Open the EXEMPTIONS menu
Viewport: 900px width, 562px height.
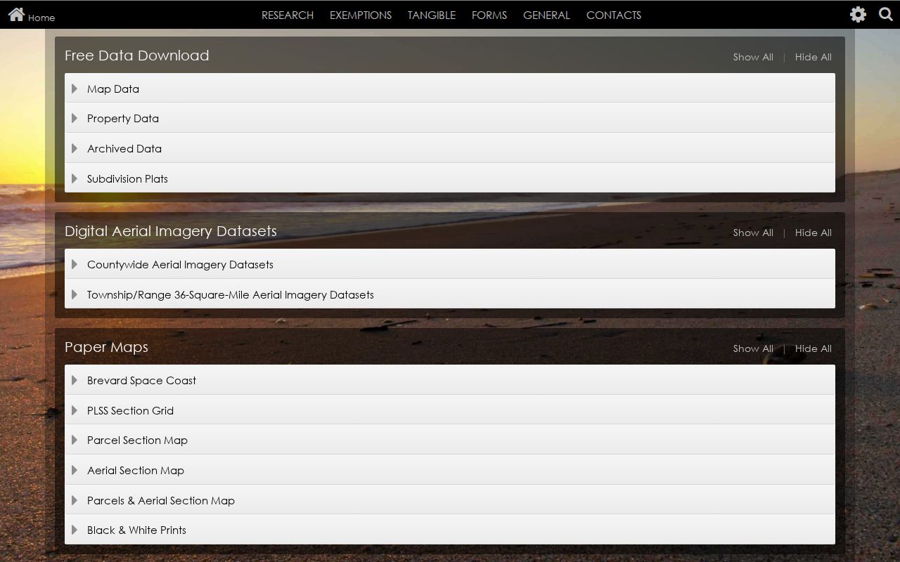tap(361, 15)
